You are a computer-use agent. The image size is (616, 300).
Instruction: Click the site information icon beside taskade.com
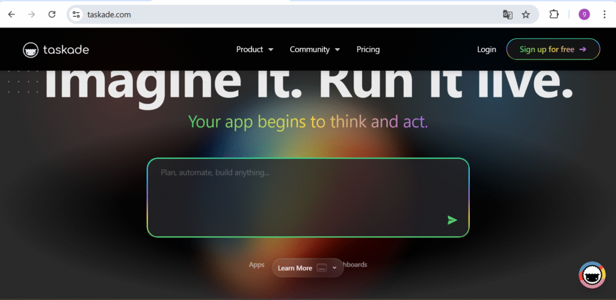(x=75, y=14)
